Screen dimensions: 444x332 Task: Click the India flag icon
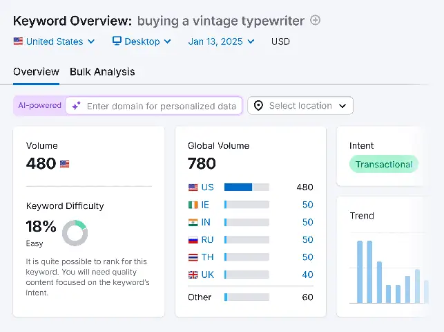click(x=193, y=223)
